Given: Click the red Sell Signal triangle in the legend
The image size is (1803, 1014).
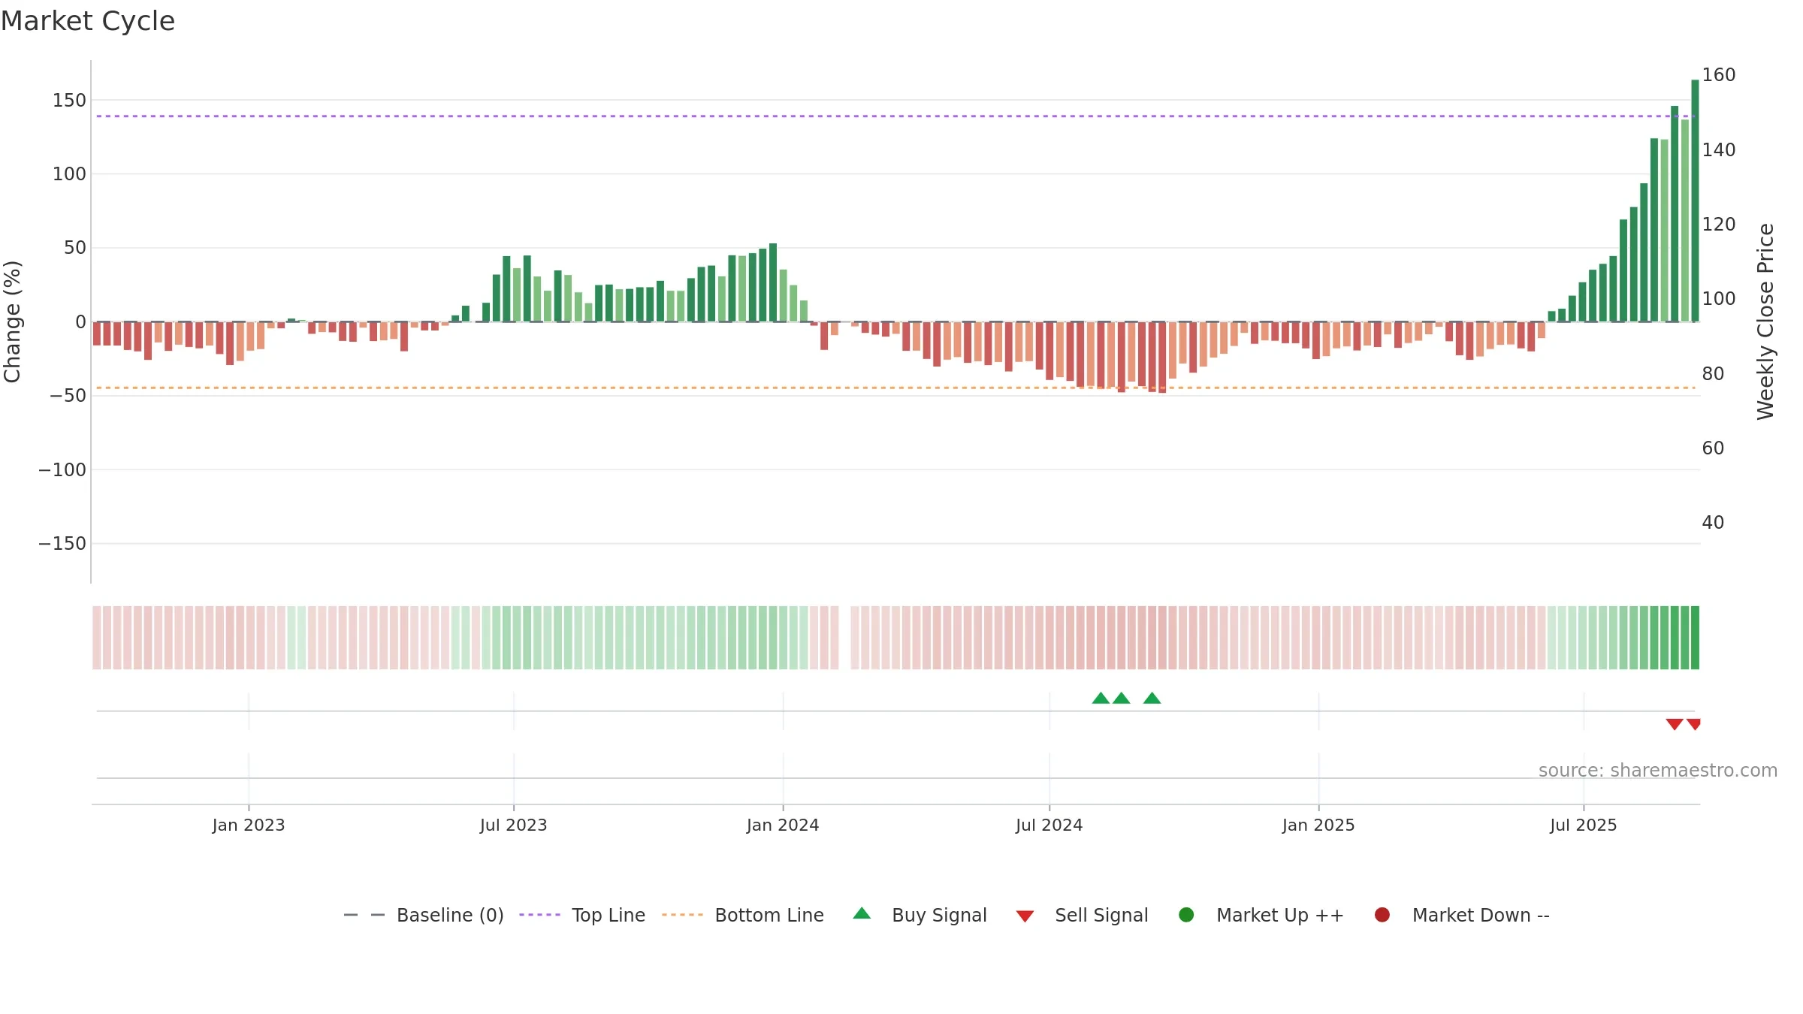Looking at the screenshot, I should [1025, 916].
